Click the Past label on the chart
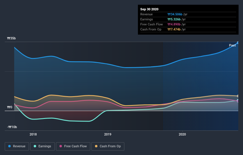Image resolution: width=243 pixels, height=155 pixels. pos(232,45)
